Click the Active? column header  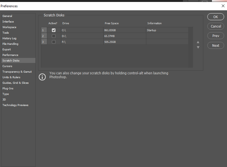(53, 23)
